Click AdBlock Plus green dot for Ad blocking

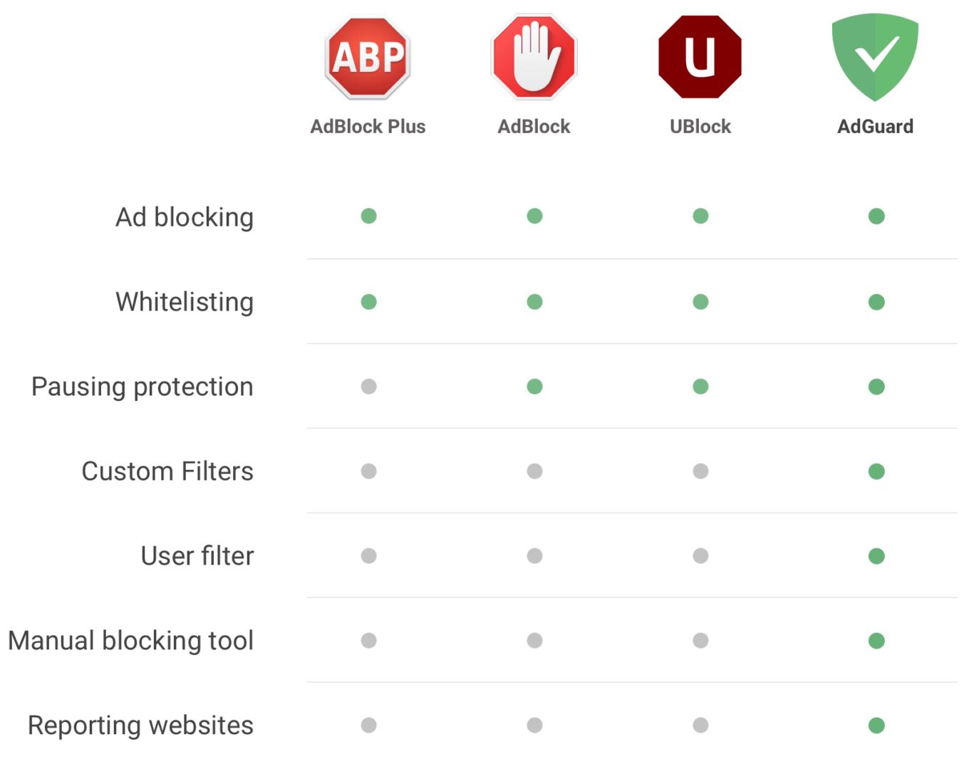(x=368, y=216)
